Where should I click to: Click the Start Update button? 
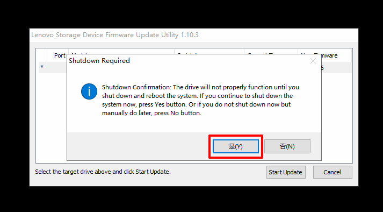click(286, 172)
